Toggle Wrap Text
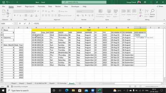Screen dimensions: 166x93 coord(63,11)
